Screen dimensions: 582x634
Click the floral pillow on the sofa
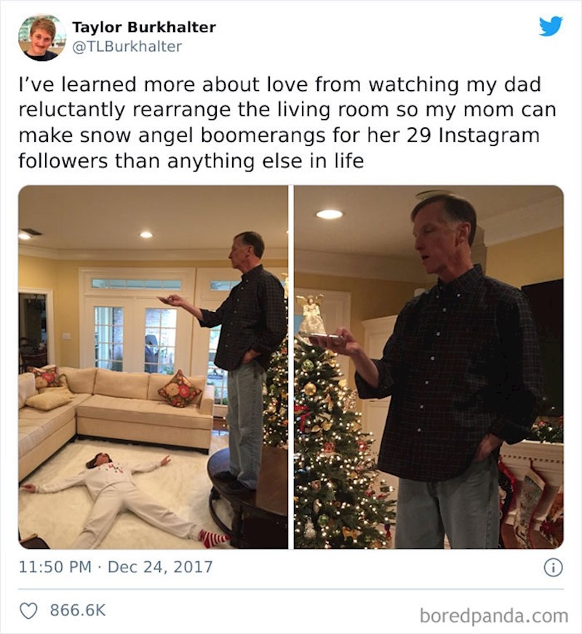179,388
